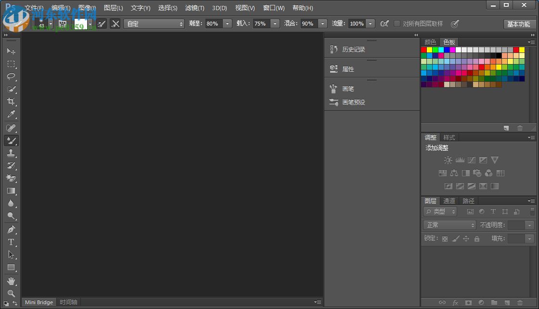Select the Eyedropper tool
The height and width of the screenshot is (309, 539).
pyautogui.click(x=11, y=115)
